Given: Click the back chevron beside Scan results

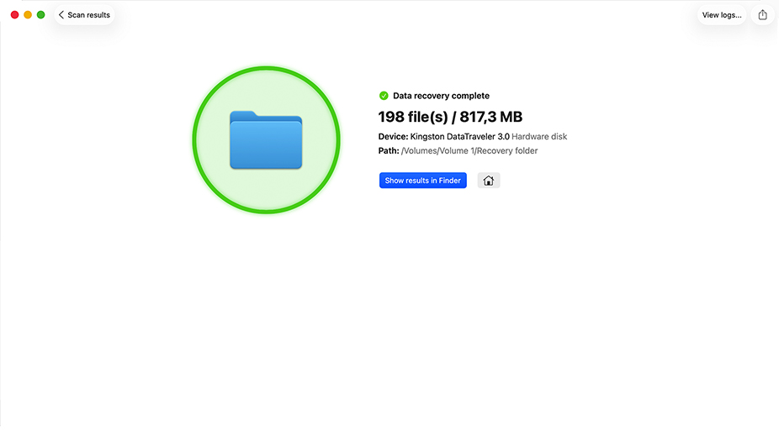Looking at the screenshot, I should tap(61, 15).
